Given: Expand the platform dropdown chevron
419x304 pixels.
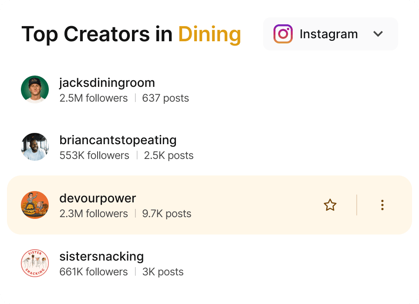Looking at the screenshot, I should pos(378,34).
